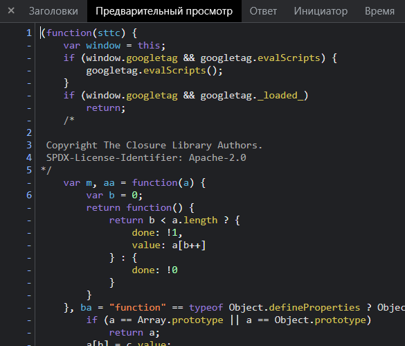Click the 'sttc' parameter in line 1

coord(109,33)
